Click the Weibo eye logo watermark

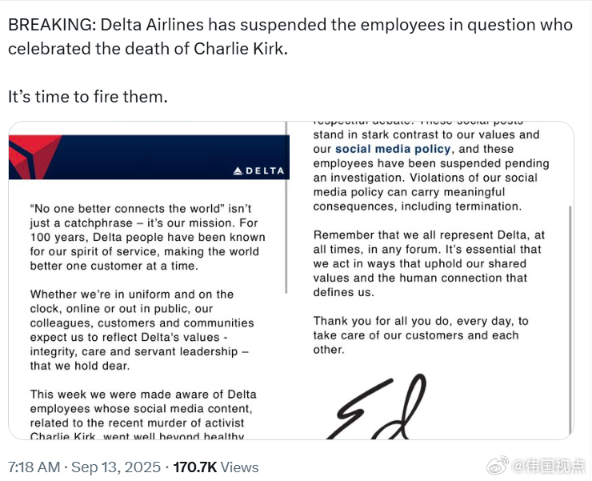498,467
